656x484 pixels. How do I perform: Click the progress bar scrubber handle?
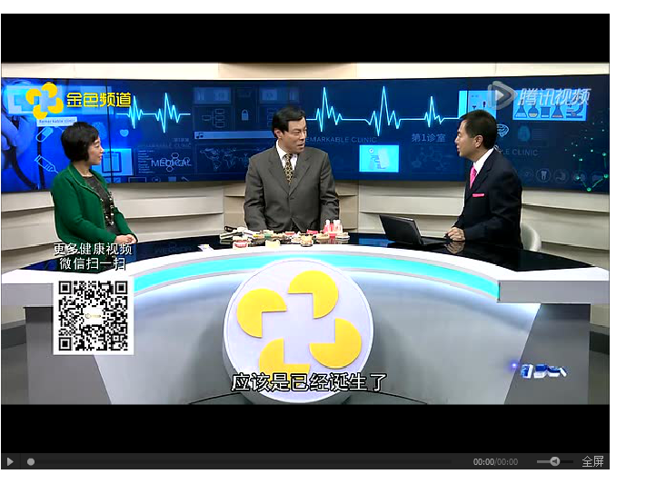pyautogui.click(x=31, y=462)
